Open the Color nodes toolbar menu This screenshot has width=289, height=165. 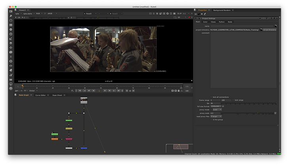tap(11, 30)
